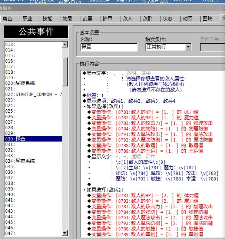
Task: Open the 职业 tab
Action: pos(30,19)
